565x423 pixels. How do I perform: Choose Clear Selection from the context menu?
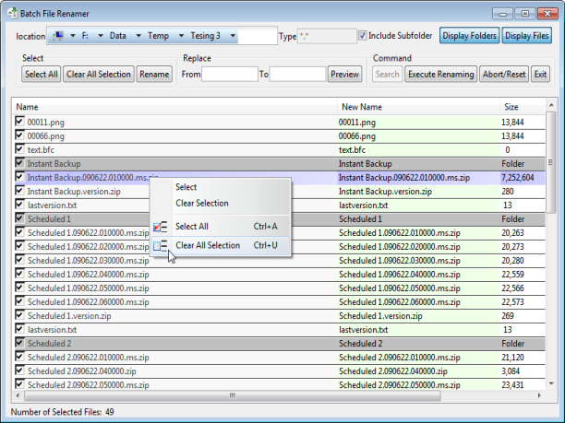(201, 203)
